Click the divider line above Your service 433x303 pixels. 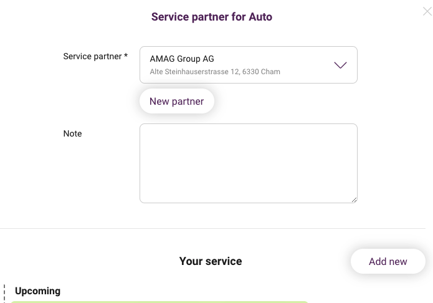212,229
